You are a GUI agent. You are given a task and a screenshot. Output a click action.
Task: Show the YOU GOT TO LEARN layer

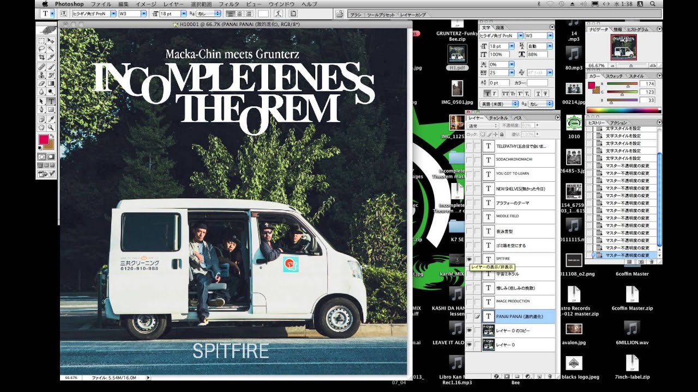tap(469, 174)
